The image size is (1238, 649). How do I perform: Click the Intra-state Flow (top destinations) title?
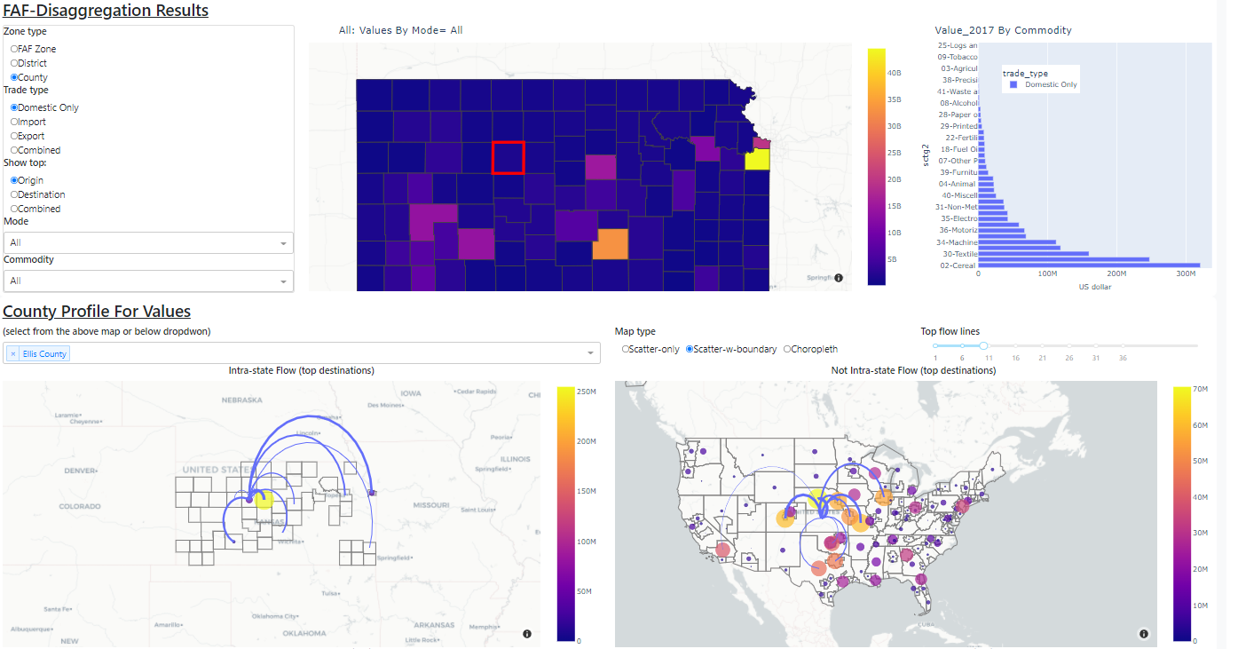pyautogui.click(x=301, y=370)
